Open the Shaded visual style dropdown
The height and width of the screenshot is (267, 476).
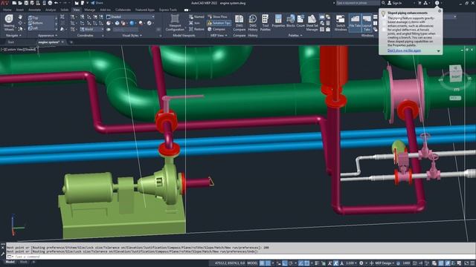tap(130, 16)
